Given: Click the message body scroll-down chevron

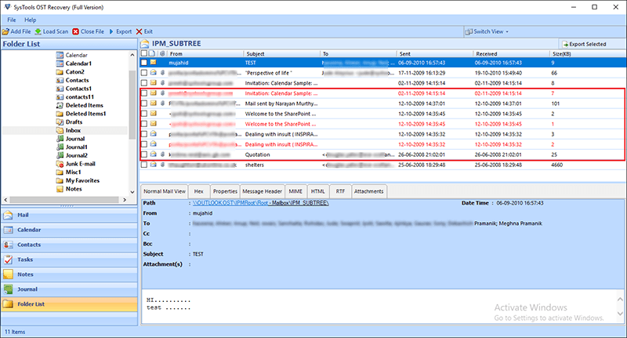Looking at the screenshot, I should pyautogui.click(x=620, y=314).
